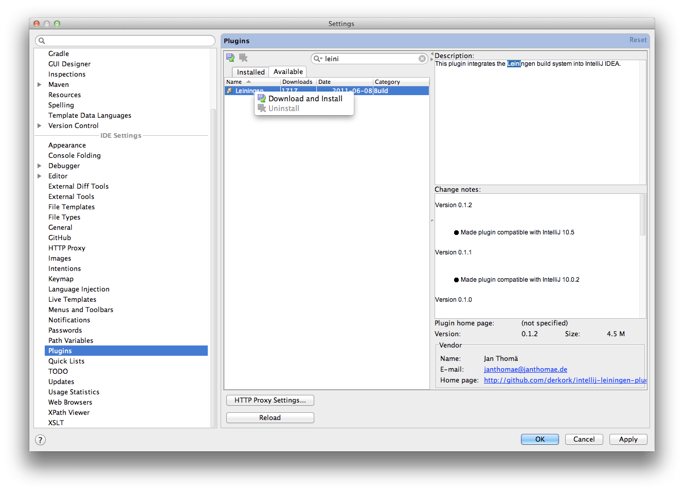Focus the plugin search field containing leini
684x492 pixels.
pos(369,59)
